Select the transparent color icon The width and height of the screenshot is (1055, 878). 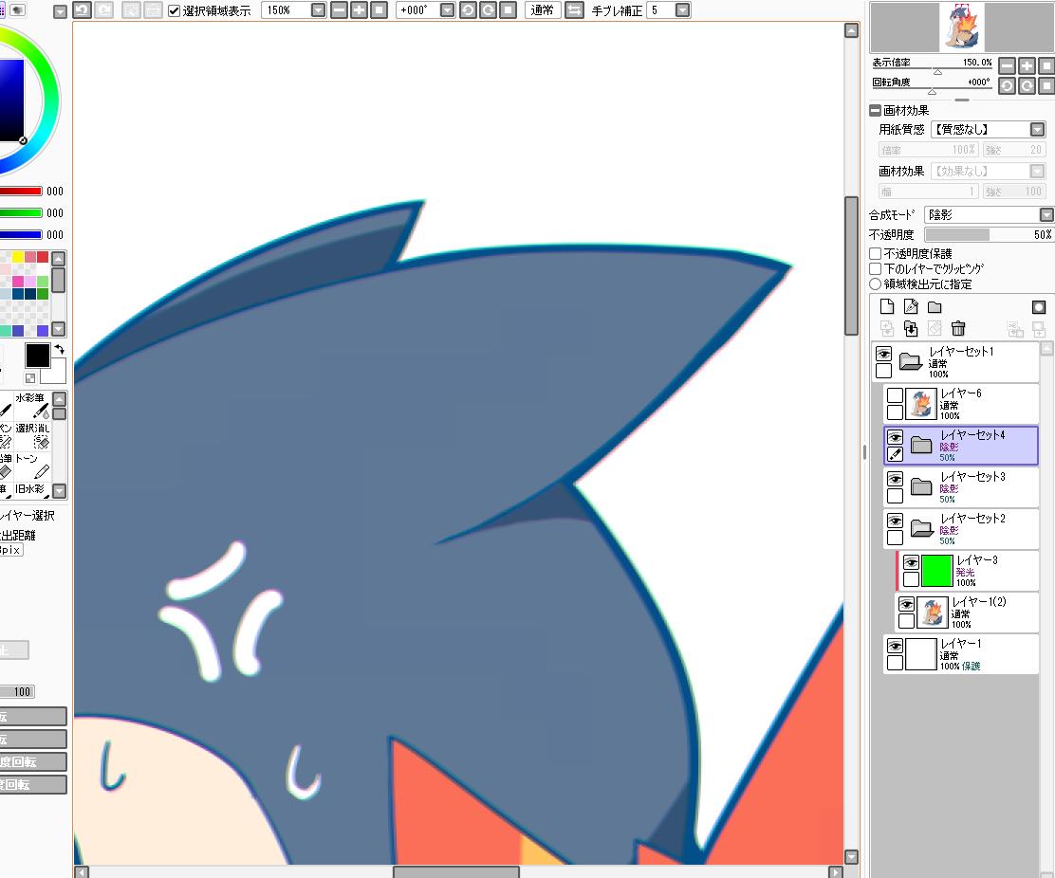point(30,377)
